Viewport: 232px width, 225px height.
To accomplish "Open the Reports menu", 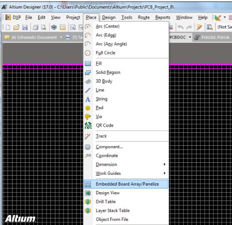I will click(163, 17).
